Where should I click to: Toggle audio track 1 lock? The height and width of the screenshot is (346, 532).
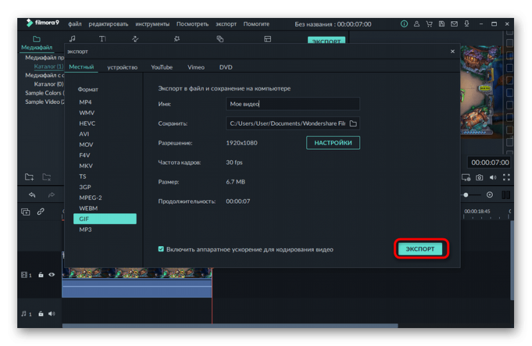point(41,314)
